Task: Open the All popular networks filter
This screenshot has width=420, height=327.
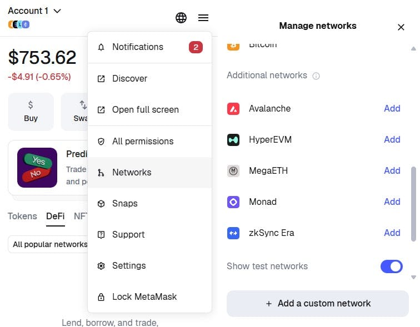Action: coord(48,244)
